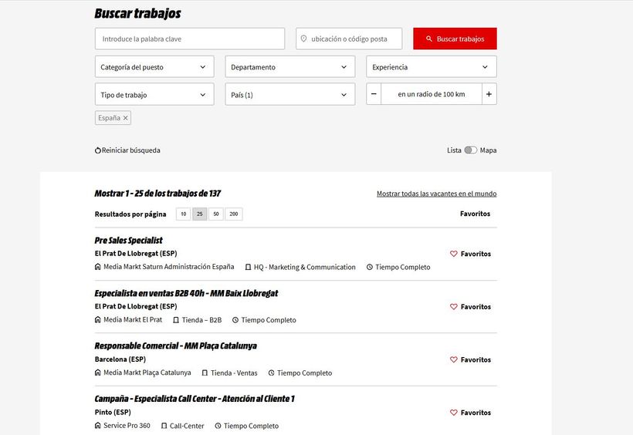Toggle the Lista / Mapa view switch
The width and height of the screenshot is (633, 435).
tap(470, 150)
